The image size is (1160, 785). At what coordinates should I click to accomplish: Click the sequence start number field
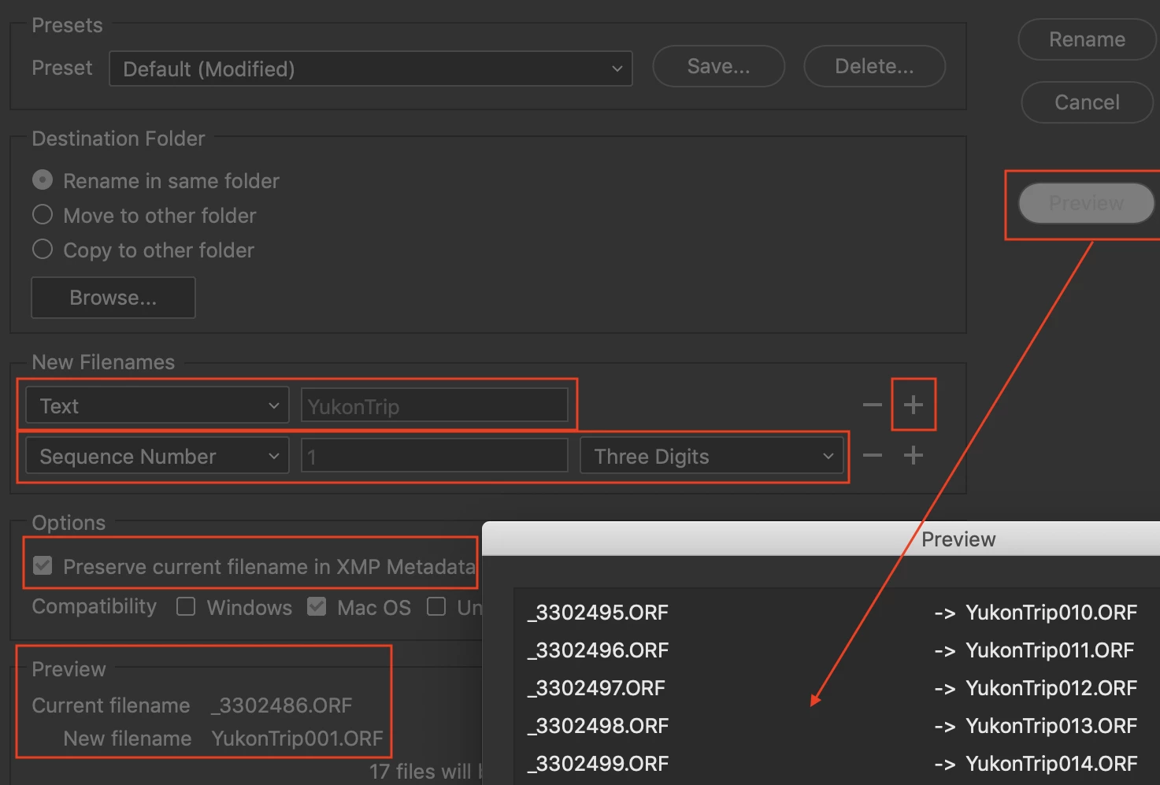pyautogui.click(x=434, y=456)
